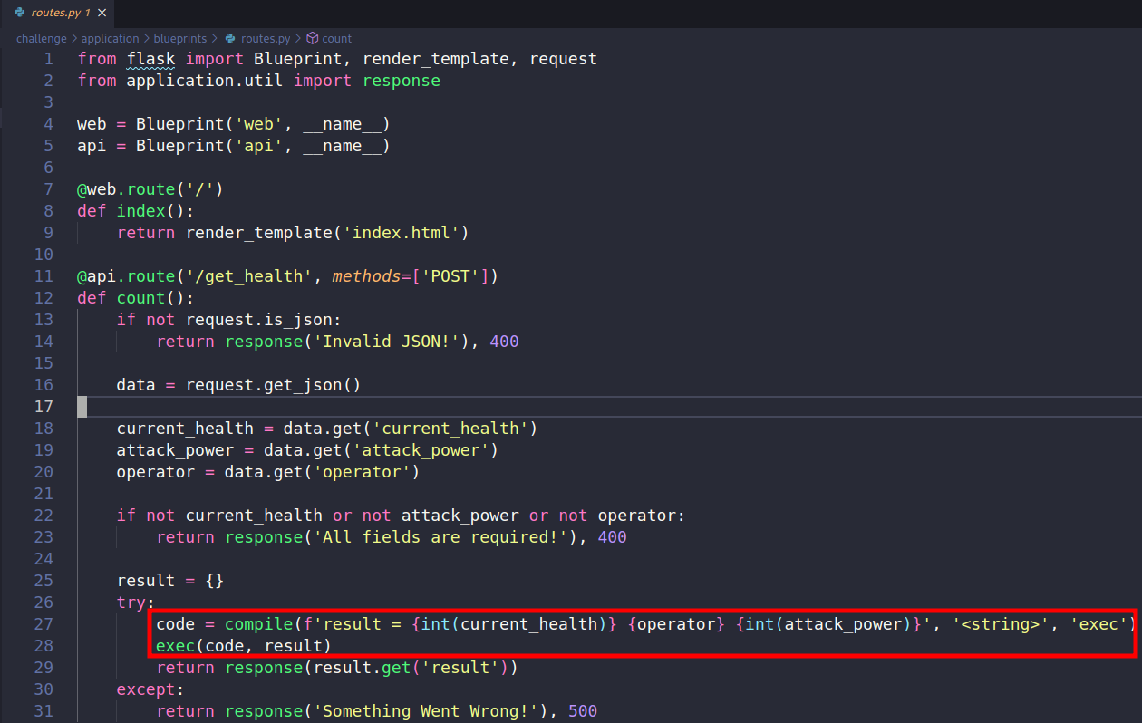Click the Python file icon in routes.py tab
The image size is (1142, 723).
click(19, 13)
